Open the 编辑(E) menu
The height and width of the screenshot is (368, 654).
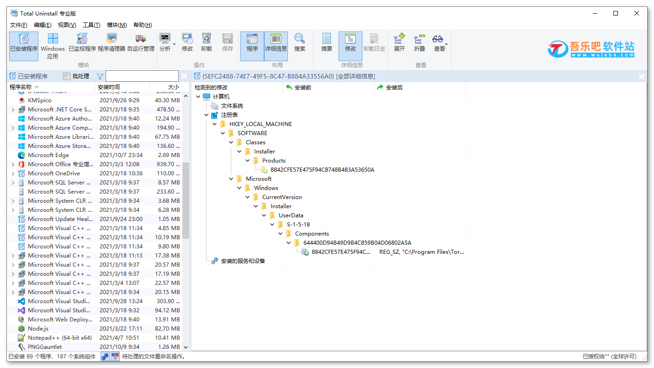coord(43,25)
